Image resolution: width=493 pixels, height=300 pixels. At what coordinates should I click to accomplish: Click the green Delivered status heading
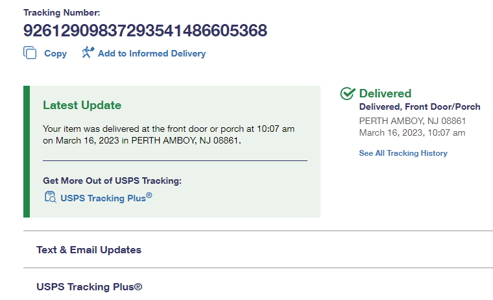pyautogui.click(x=385, y=94)
